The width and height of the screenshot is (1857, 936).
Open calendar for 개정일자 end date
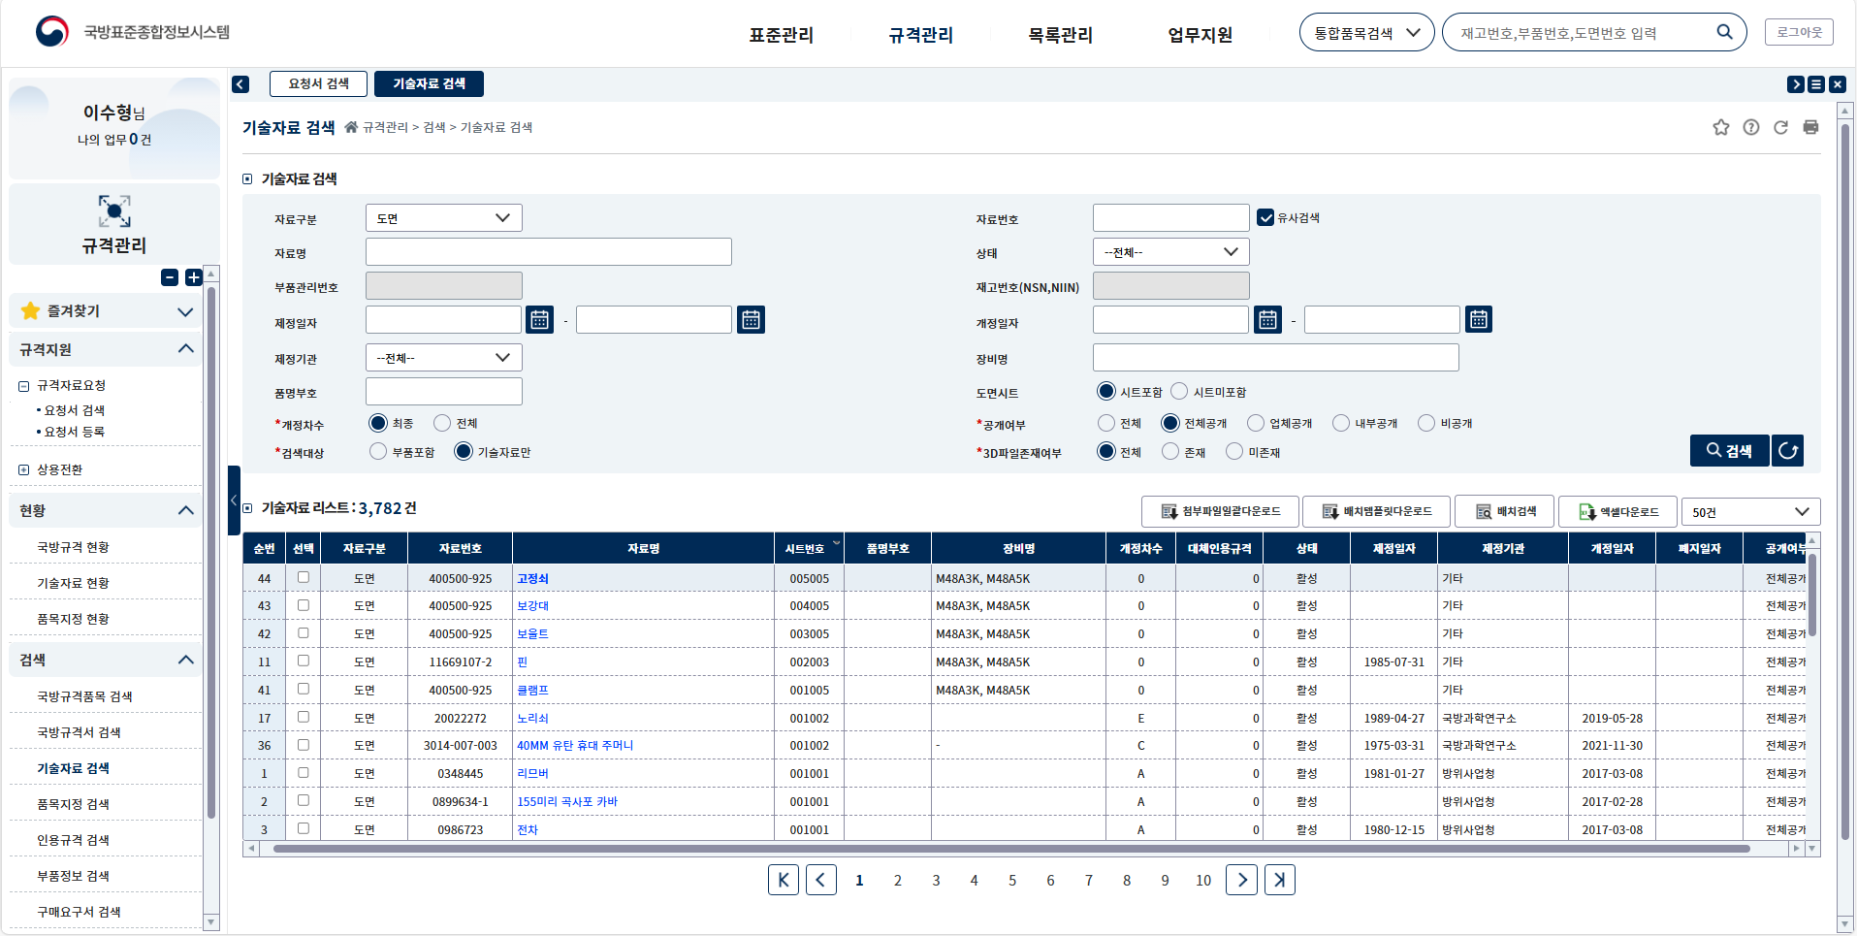pyautogui.click(x=1478, y=319)
